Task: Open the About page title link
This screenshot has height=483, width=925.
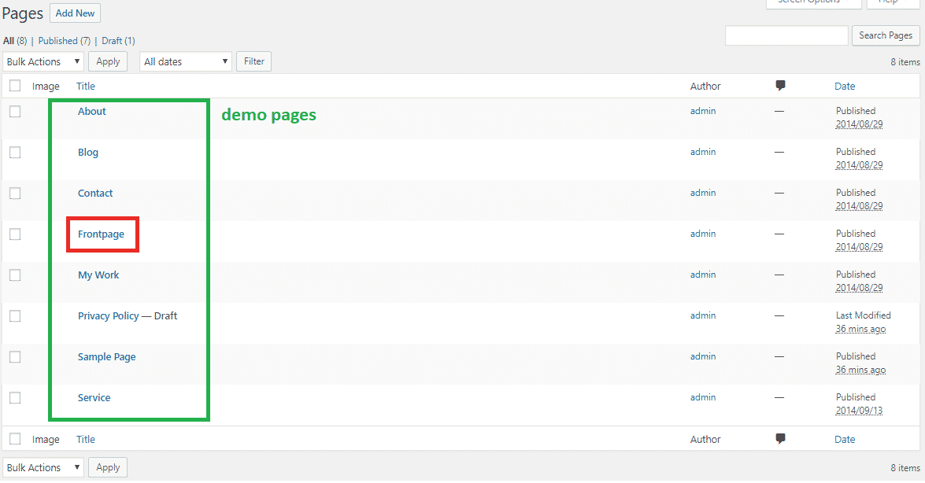Action: pos(92,112)
